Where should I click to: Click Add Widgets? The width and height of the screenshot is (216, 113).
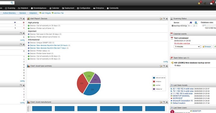click(45, 13)
